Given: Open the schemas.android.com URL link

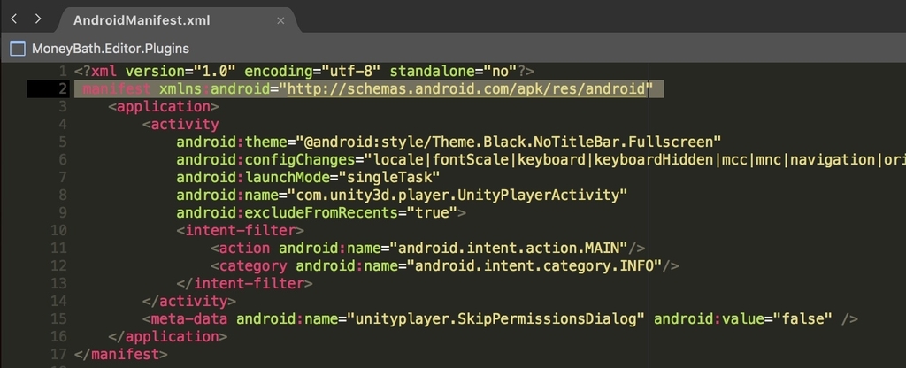Looking at the screenshot, I should [466, 89].
